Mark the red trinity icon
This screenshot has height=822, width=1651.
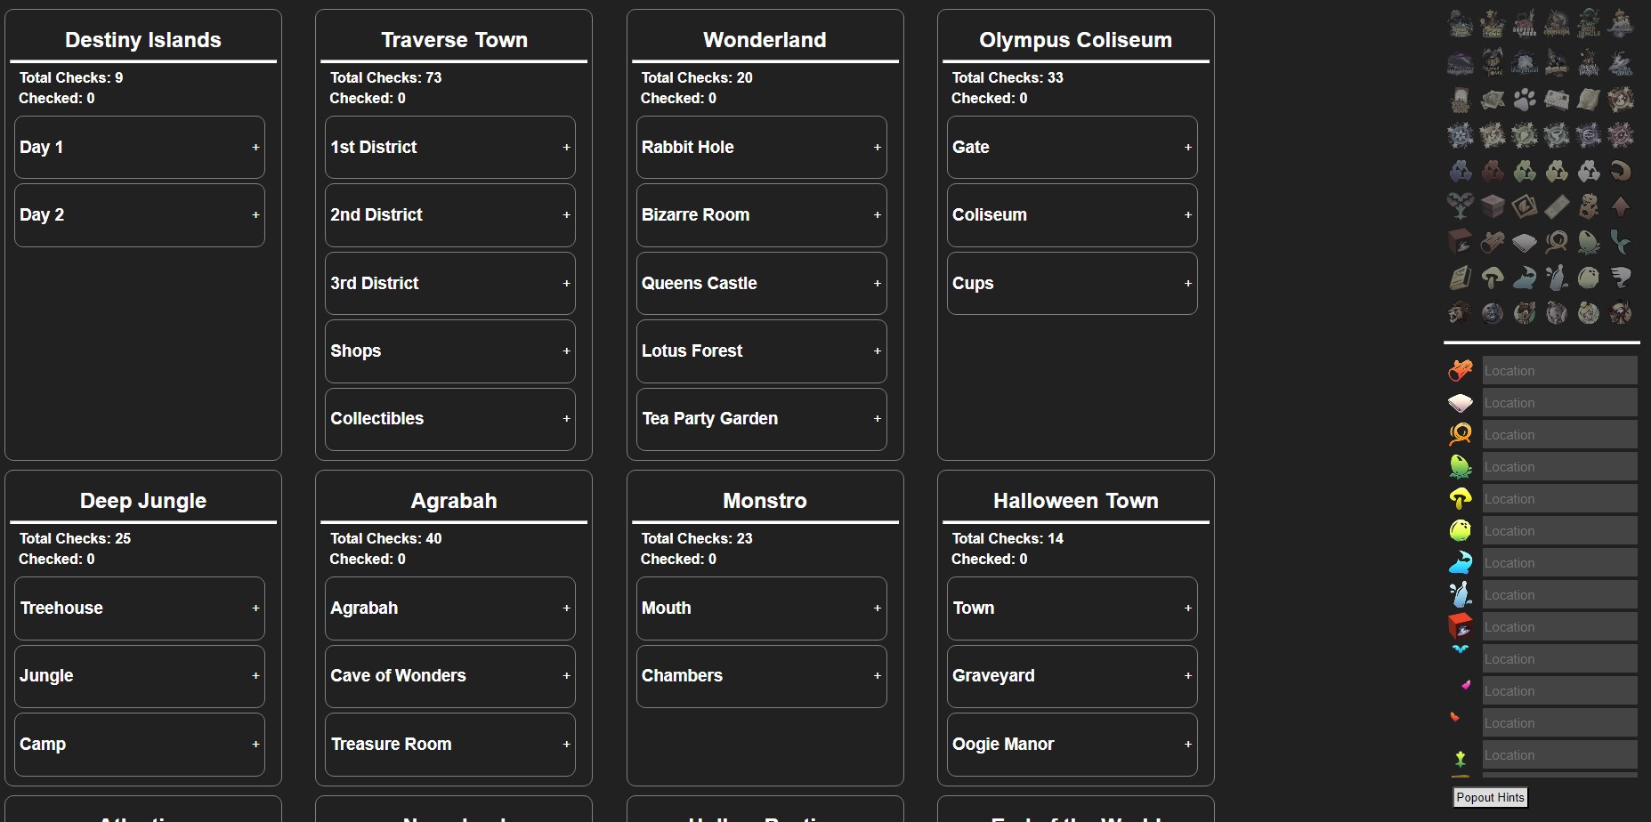click(1493, 171)
